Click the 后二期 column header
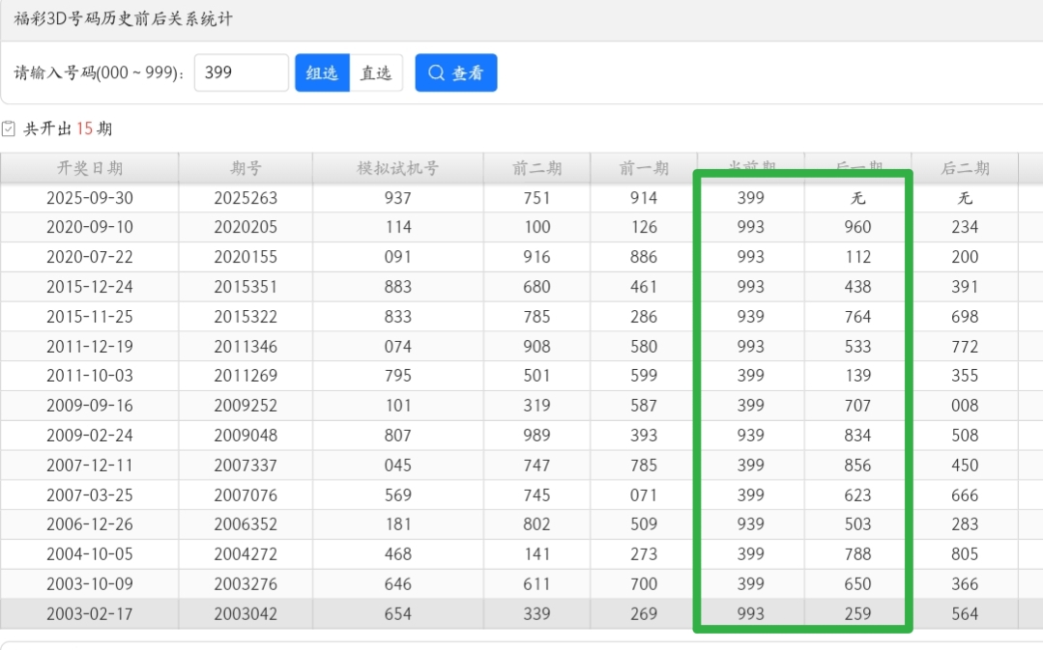1043x650 pixels. [x=964, y=167]
